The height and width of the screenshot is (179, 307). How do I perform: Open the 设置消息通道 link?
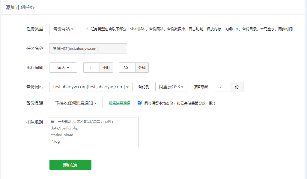coord(120,103)
